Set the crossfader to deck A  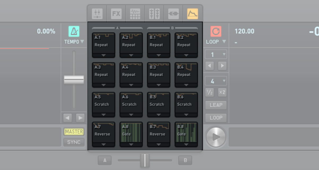coord(105,160)
